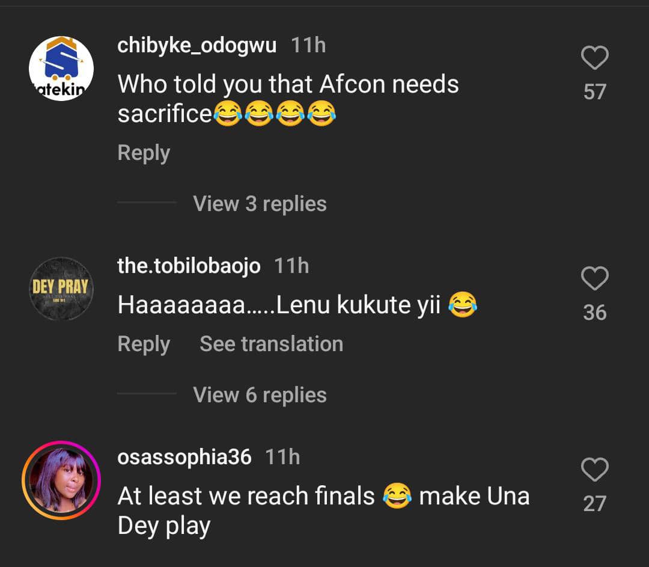
Task: Select the 'Who told you that Afcon' comment text
Action: pos(288,99)
